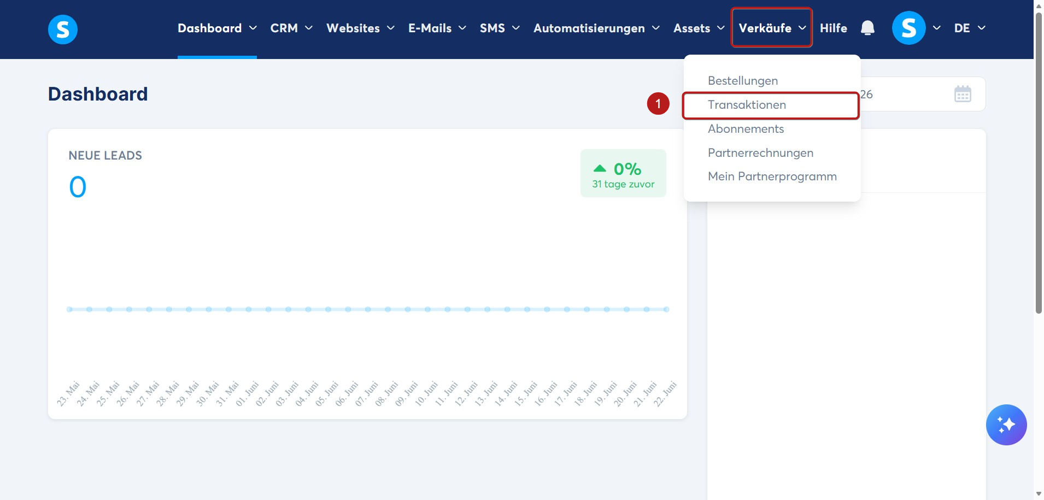Collapse the Verkäufe dropdown chevron
The width and height of the screenshot is (1044, 500).
[x=802, y=28]
